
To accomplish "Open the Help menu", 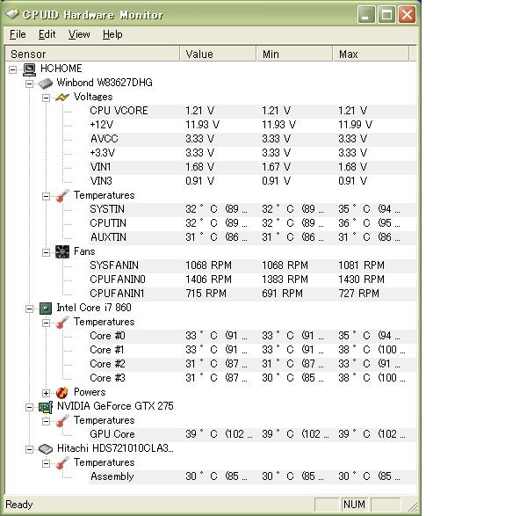I will coord(112,34).
